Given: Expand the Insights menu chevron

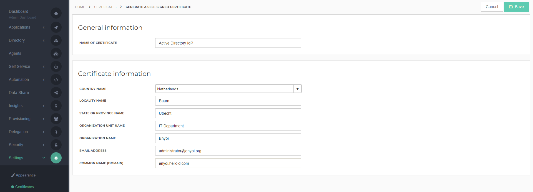Looking at the screenshot, I should click(x=44, y=106).
